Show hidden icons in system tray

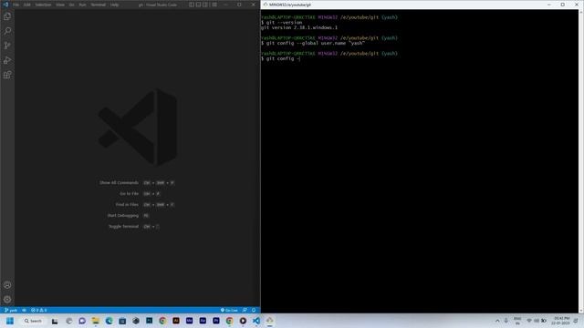click(497, 321)
